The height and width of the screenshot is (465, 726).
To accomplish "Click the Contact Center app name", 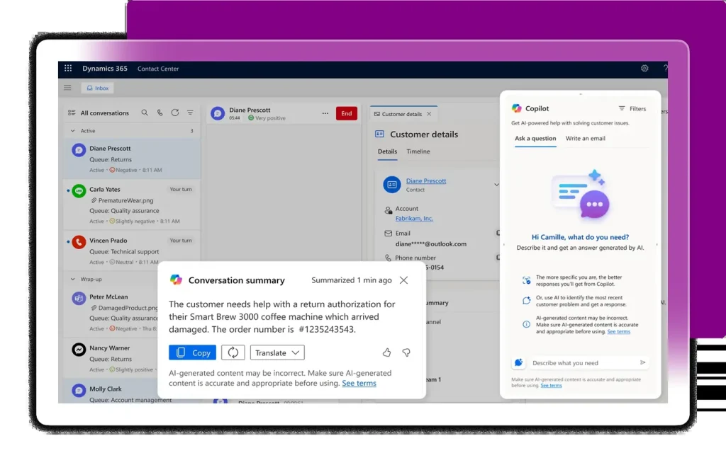I will pos(158,69).
